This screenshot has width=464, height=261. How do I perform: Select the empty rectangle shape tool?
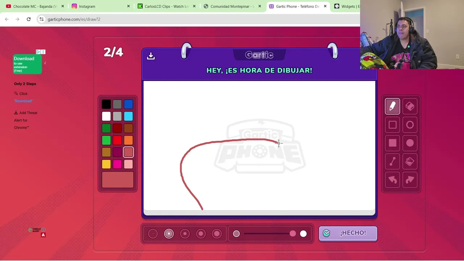393,125
